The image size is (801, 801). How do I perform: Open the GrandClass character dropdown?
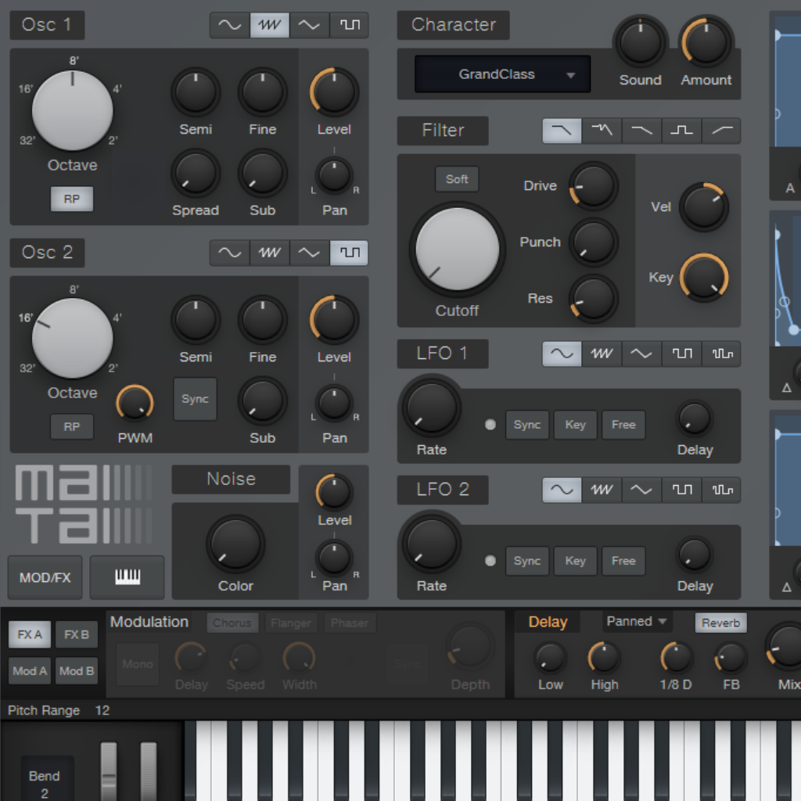[x=503, y=74]
